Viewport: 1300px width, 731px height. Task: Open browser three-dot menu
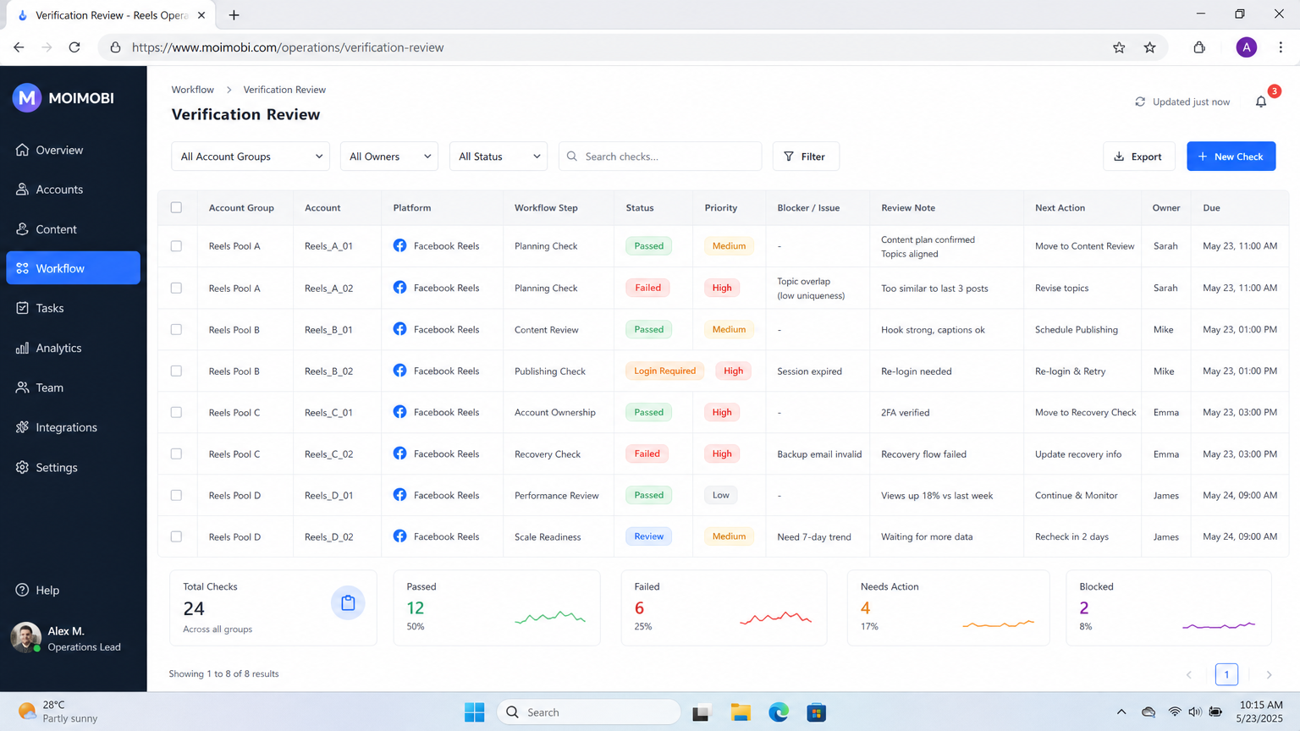1281,47
